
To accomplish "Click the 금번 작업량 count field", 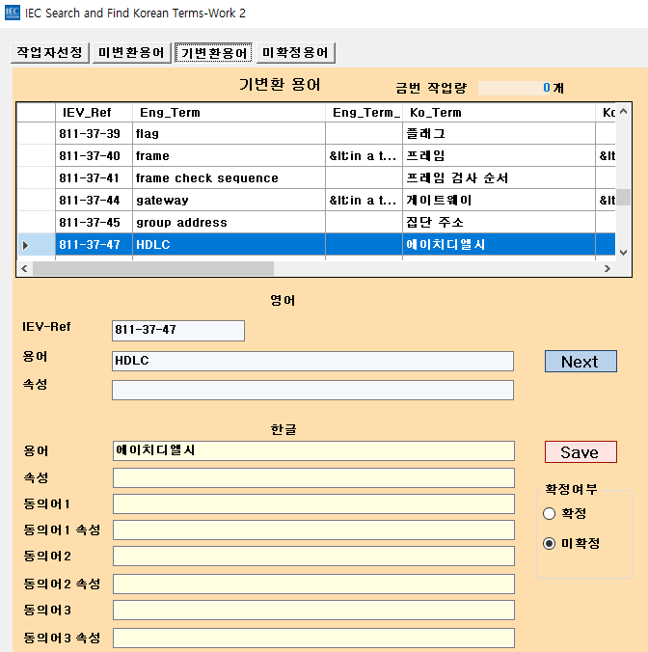I will (515, 88).
